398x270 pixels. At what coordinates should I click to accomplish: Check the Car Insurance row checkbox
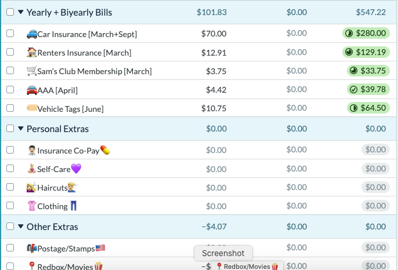10,34
